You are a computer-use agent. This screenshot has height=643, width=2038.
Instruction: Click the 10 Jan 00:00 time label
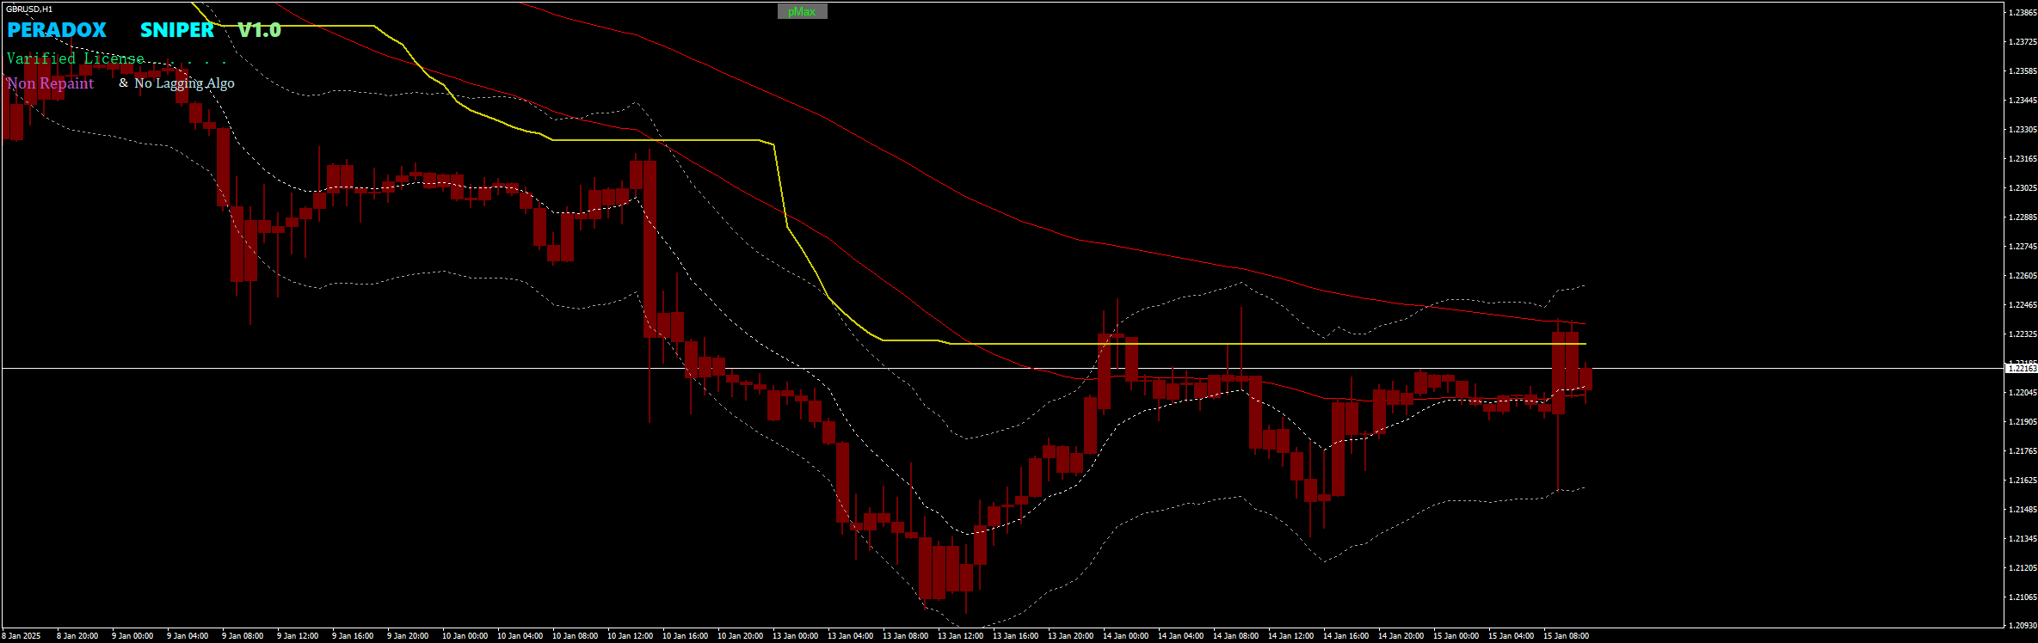click(465, 636)
